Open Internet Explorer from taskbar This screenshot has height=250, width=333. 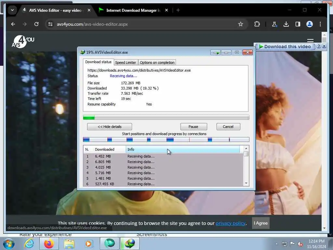pyautogui.click(x=29, y=243)
